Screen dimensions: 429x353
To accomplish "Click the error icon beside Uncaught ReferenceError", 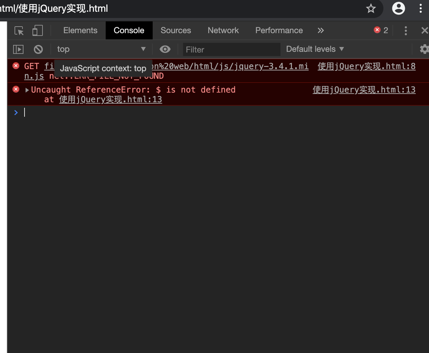I will coord(16,89).
